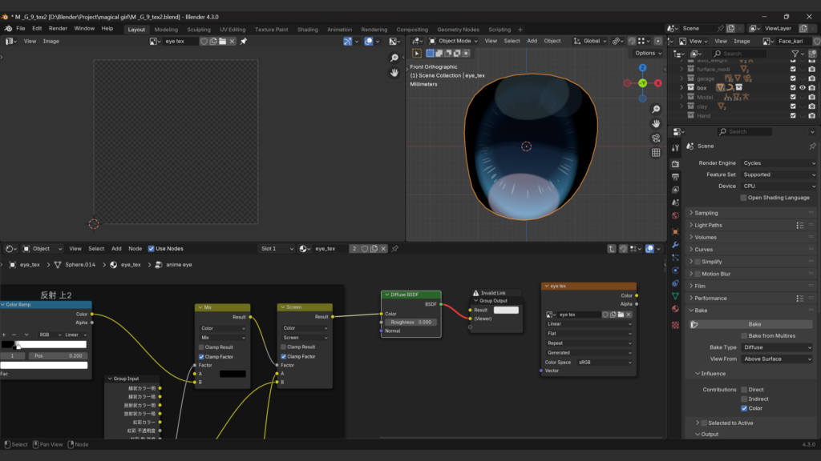The height and width of the screenshot is (461, 821).
Task: Click the 3D viewport zoom magnifier icon
Action: [x=656, y=109]
